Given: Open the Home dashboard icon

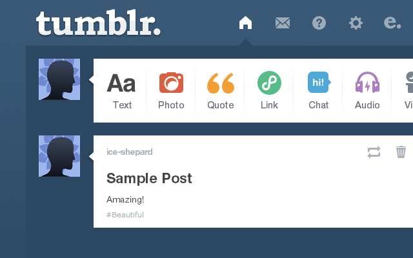Looking at the screenshot, I should point(245,23).
